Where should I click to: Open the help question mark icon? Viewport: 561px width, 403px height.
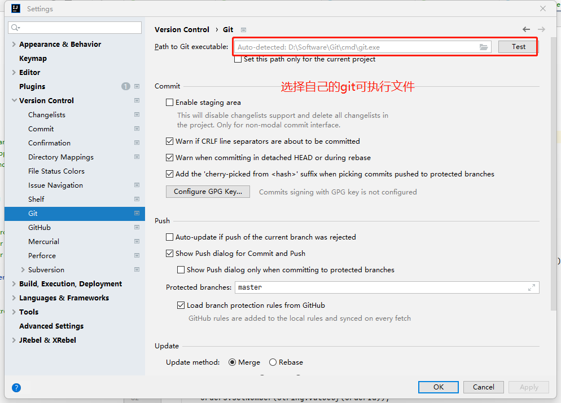(x=16, y=388)
